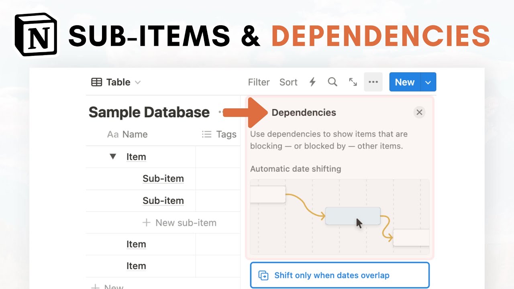Close the Dependencies panel
Image resolution: width=514 pixels, height=289 pixels.
coord(419,112)
